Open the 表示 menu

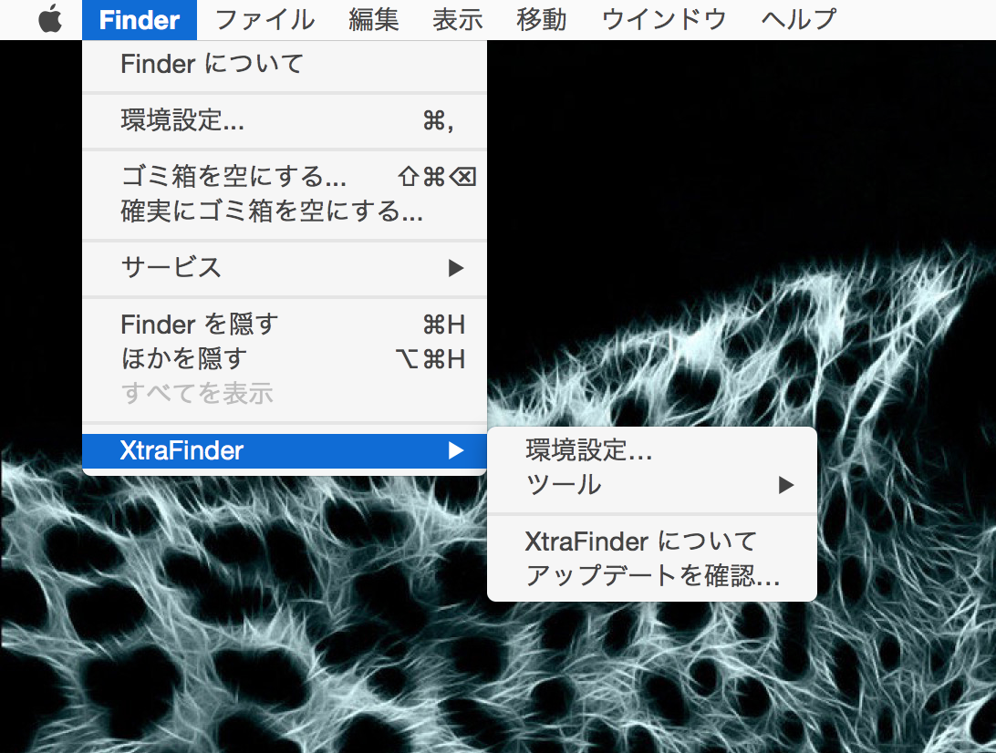457,20
